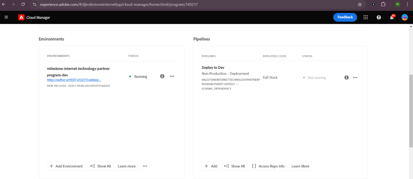The image size is (413, 179).
Task: Open more options for Deploy to Dev pipeline
Action: 355,78
